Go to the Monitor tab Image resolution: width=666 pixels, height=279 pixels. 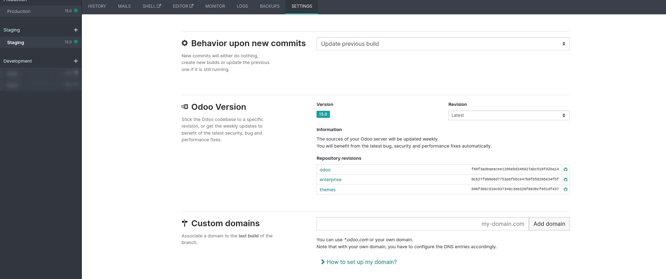(x=215, y=6)
